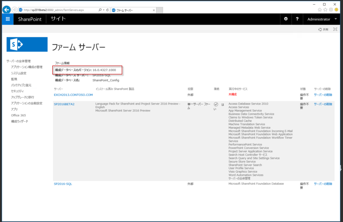Open the SharePoint app launcher grid
This screenshot has height=222, width=343.
(x=8, y=19)
